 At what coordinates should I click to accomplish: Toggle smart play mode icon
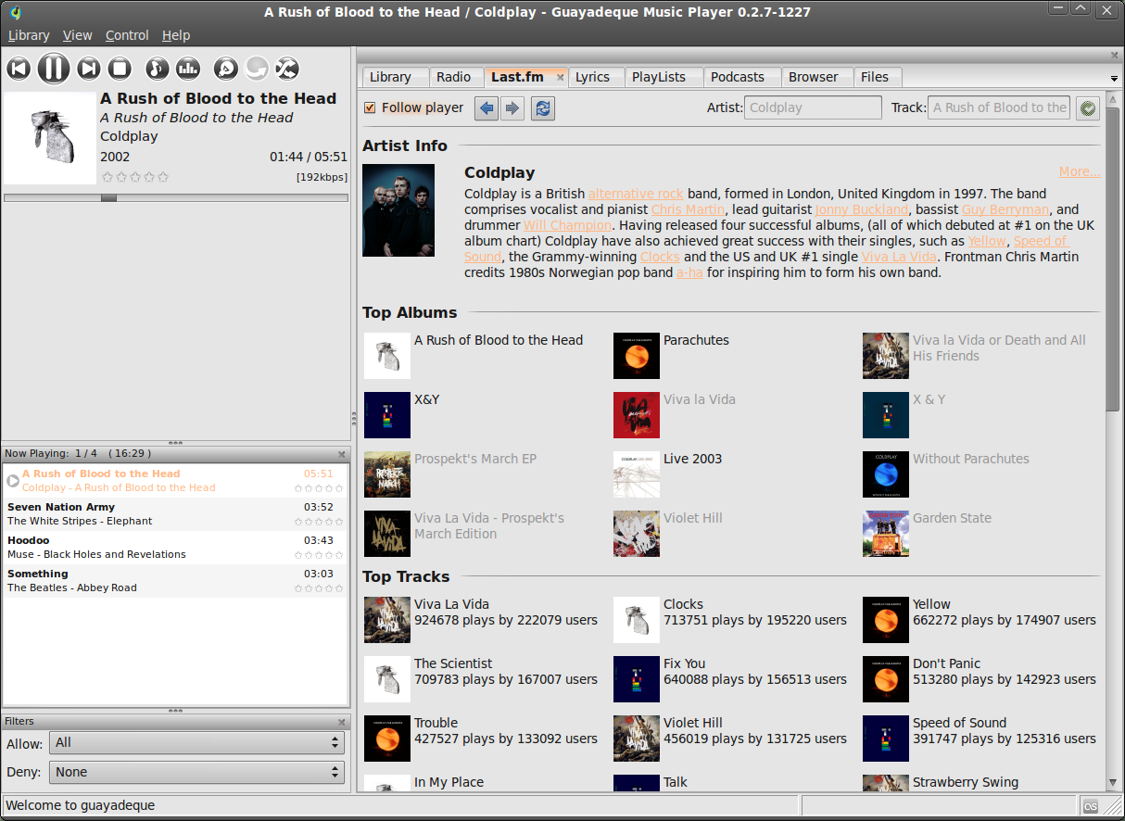226,69
